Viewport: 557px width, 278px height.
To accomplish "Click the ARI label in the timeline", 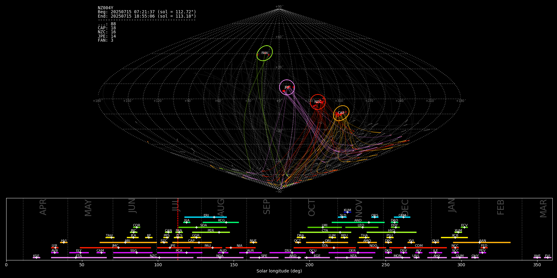I will [x=127, y=241].
